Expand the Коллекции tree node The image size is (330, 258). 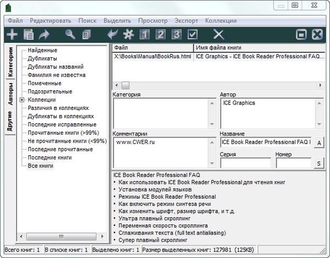tap(21, 100)
